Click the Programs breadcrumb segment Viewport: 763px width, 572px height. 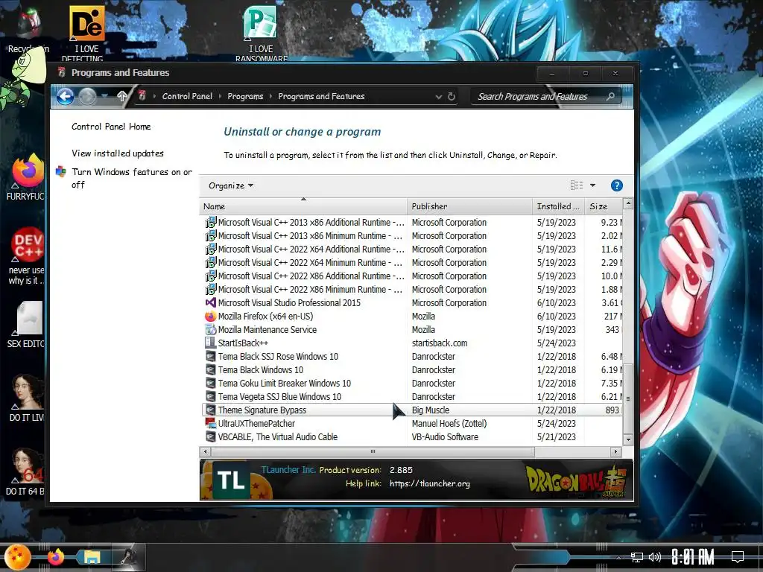245,96
